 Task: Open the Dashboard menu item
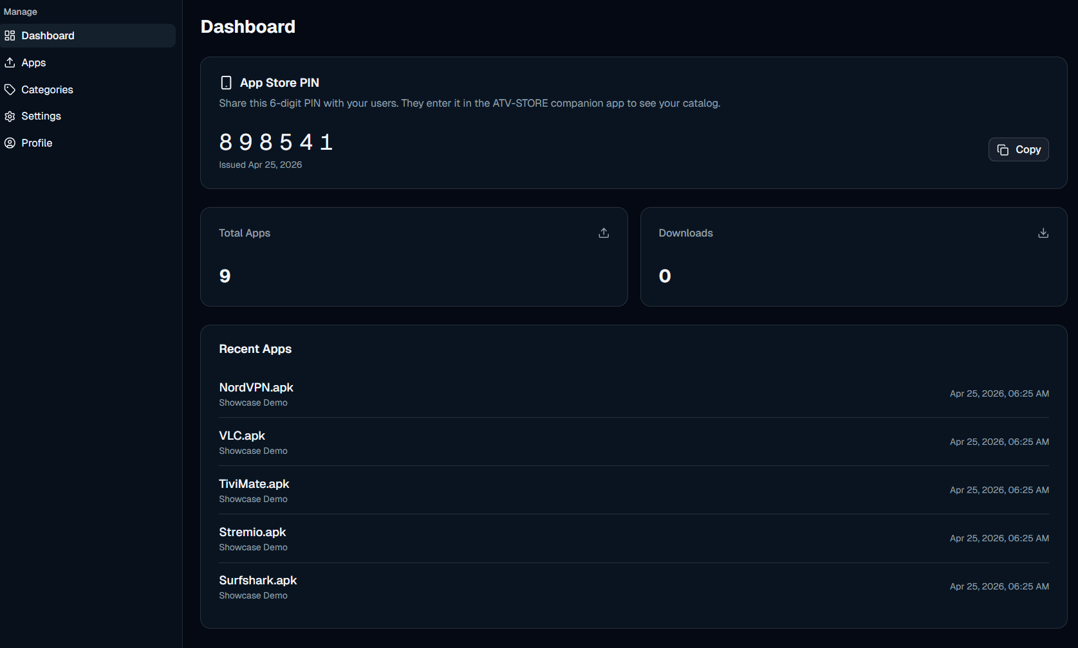[88, 35]
